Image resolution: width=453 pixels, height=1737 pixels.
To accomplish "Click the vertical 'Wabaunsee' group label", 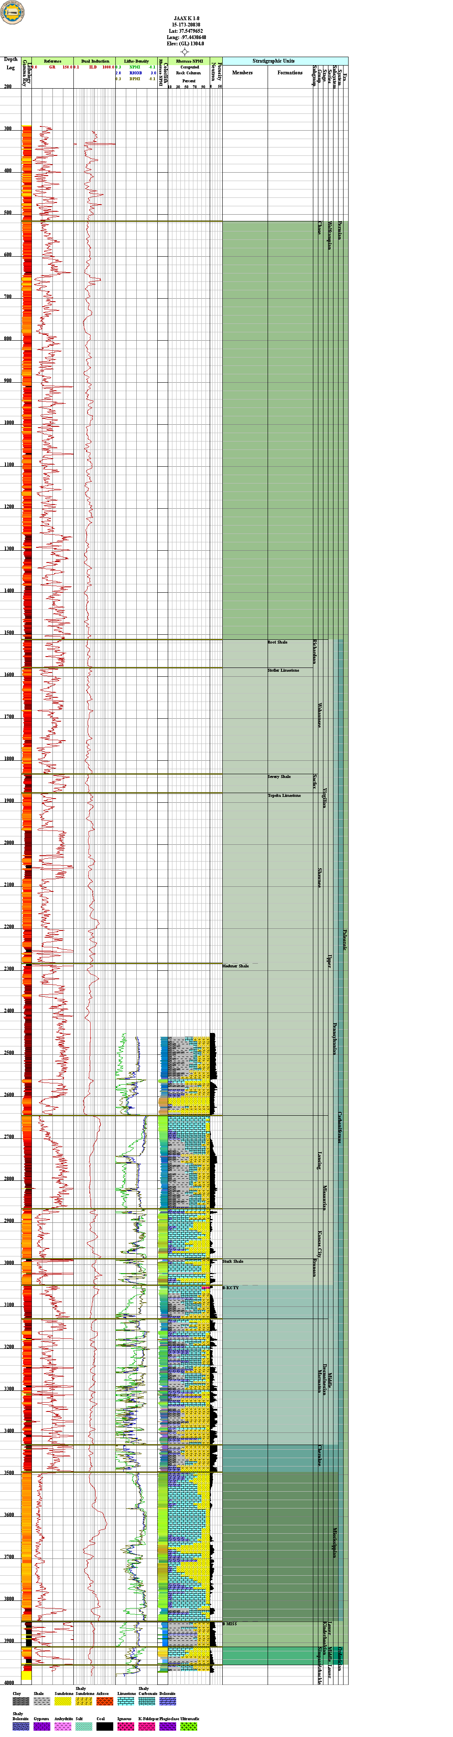I will 320,715.
